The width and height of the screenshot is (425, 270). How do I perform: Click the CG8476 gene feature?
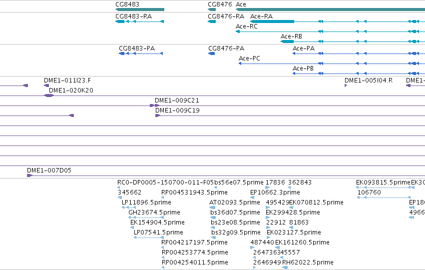pos(212,9)
